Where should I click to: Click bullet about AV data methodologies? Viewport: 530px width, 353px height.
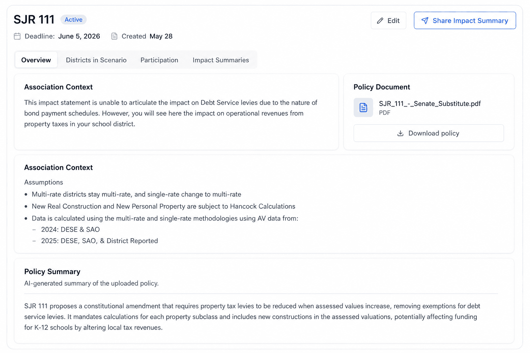coord(165,219)
